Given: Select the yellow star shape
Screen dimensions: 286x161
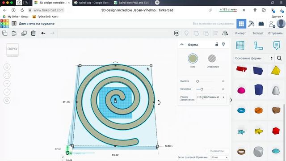Looking at the screenshot, I should [x=258, y=131].
